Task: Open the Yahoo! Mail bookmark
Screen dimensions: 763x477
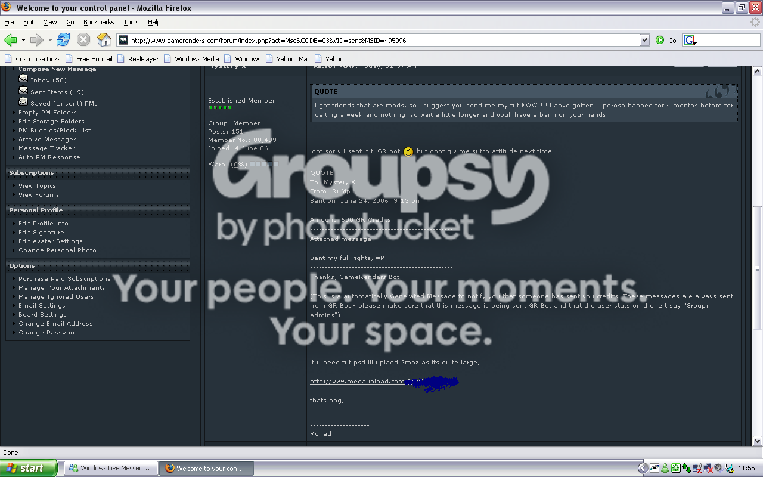Action: (x=287, y=58)
